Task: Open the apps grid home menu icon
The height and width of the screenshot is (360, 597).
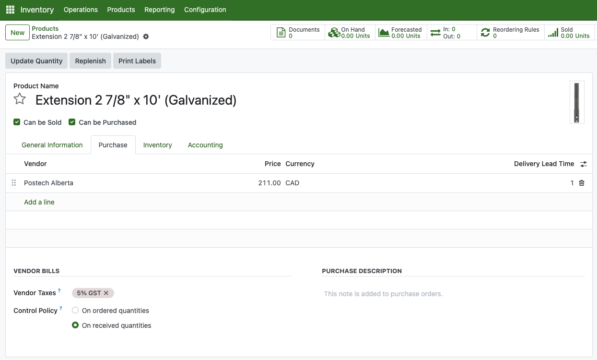Action: 10,10
